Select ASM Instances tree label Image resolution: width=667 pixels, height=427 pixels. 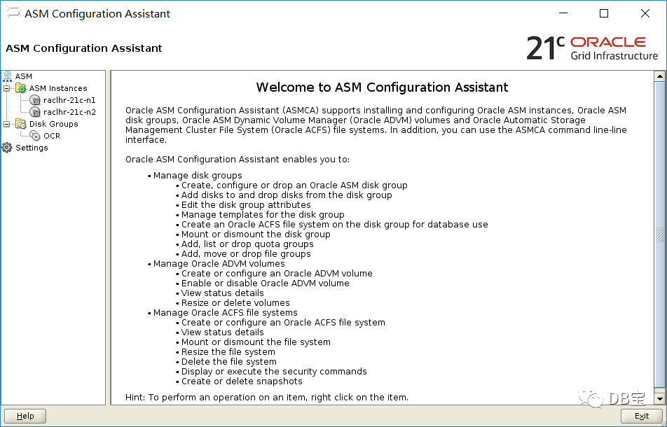(58, 88)
